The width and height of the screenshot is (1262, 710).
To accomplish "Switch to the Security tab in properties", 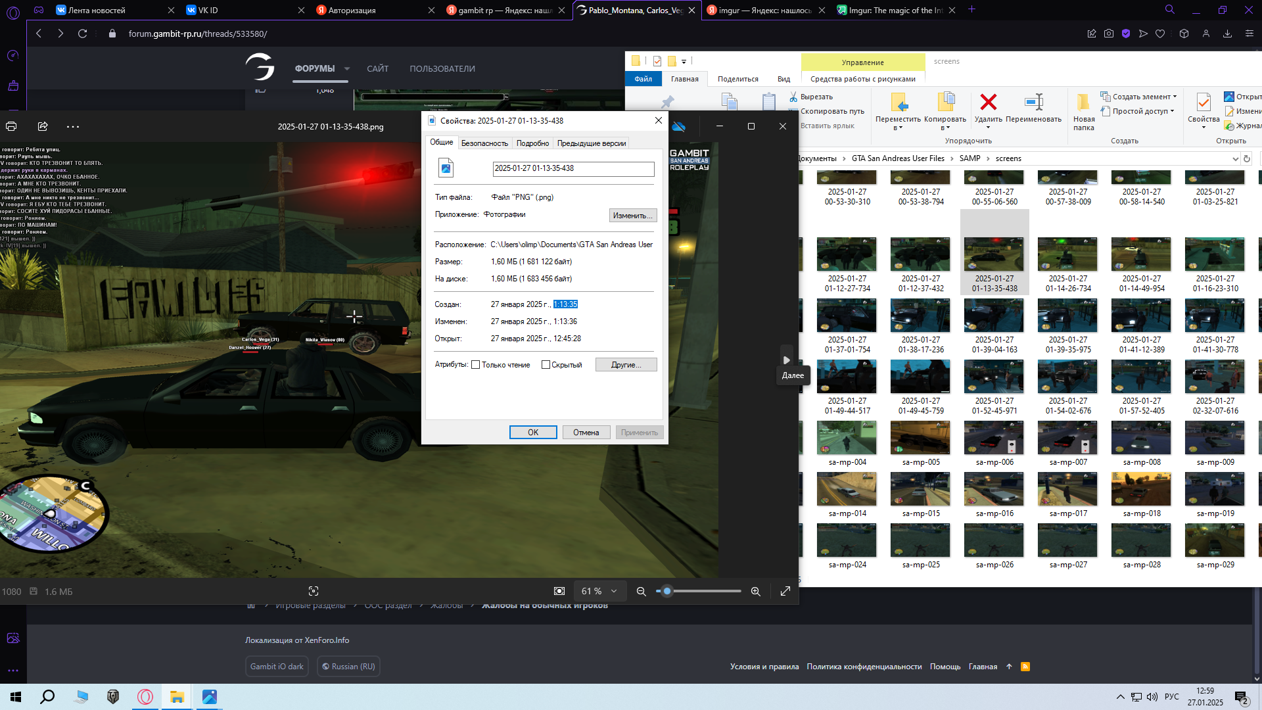I will pyautogui.click(x=484, y=143).
